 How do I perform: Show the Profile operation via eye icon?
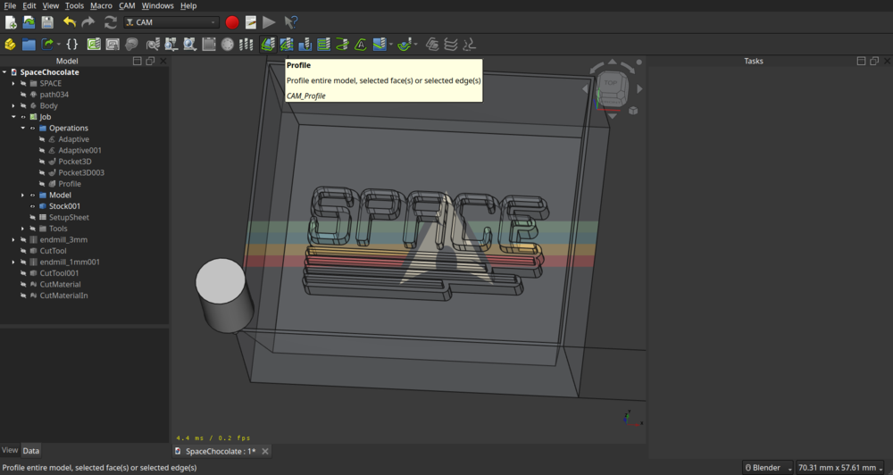coord(42,184)
